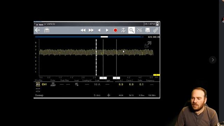Select the Ch1 channel label
Screen dimensions: 224x126
[x=44, y=84]
